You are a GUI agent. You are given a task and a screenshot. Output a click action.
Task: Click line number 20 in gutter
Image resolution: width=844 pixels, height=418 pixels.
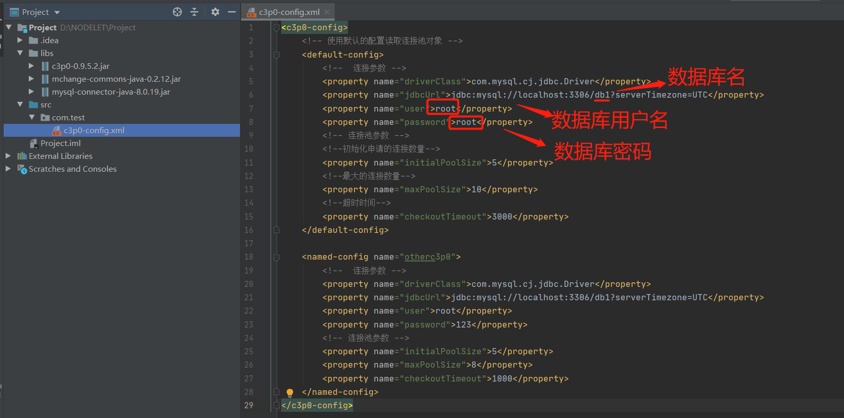(x=249, y=284)
